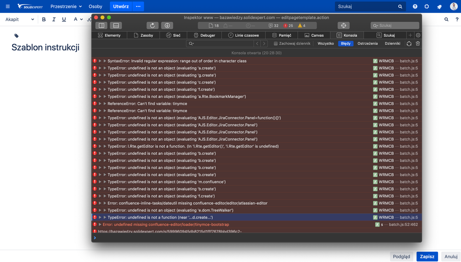Expand the 'a.Rte.BookmarkManager' TypeError entry
The width and height of the screenshot is (461, 262).
[x=100, y=96]
